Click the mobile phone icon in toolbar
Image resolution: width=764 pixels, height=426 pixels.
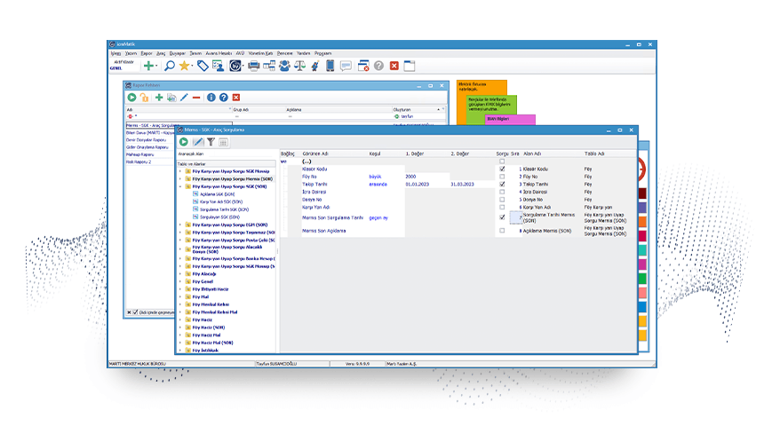point(330,66)
